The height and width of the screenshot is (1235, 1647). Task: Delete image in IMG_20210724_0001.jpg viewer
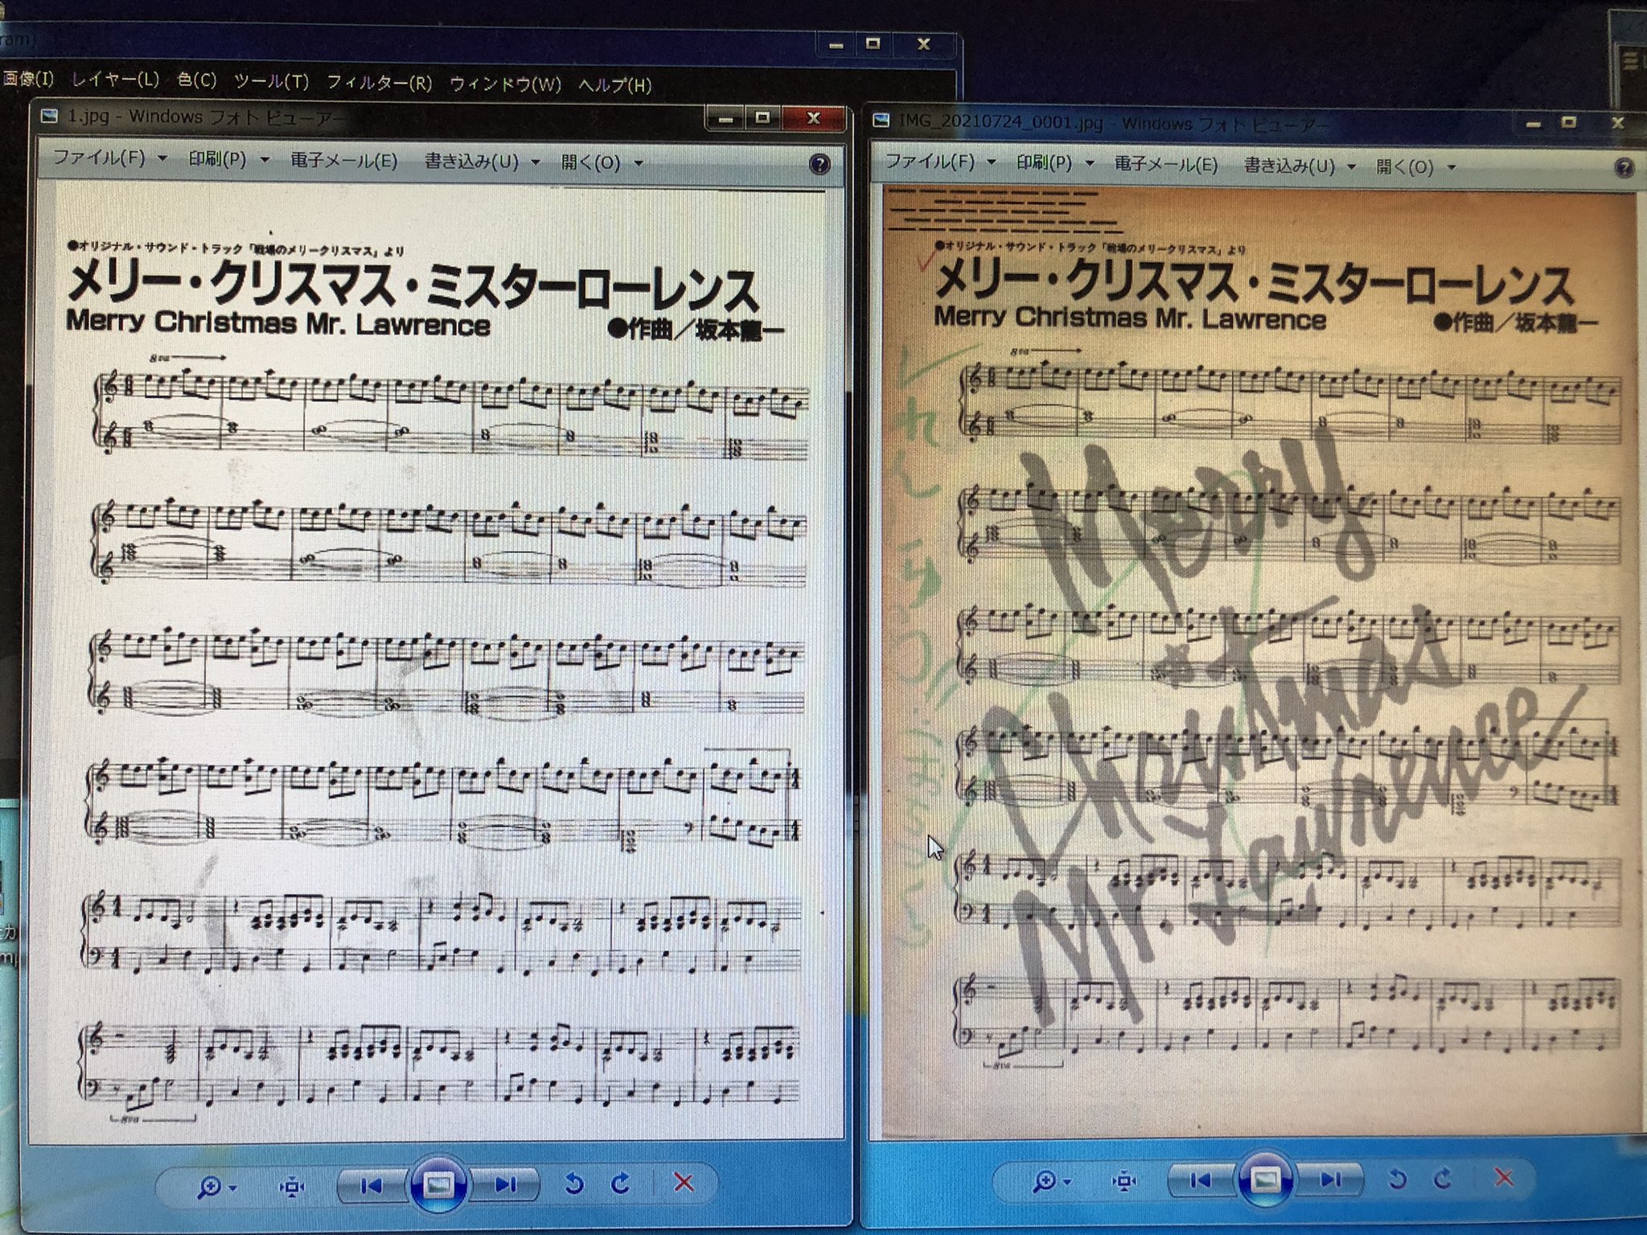click(1504, 1178)
